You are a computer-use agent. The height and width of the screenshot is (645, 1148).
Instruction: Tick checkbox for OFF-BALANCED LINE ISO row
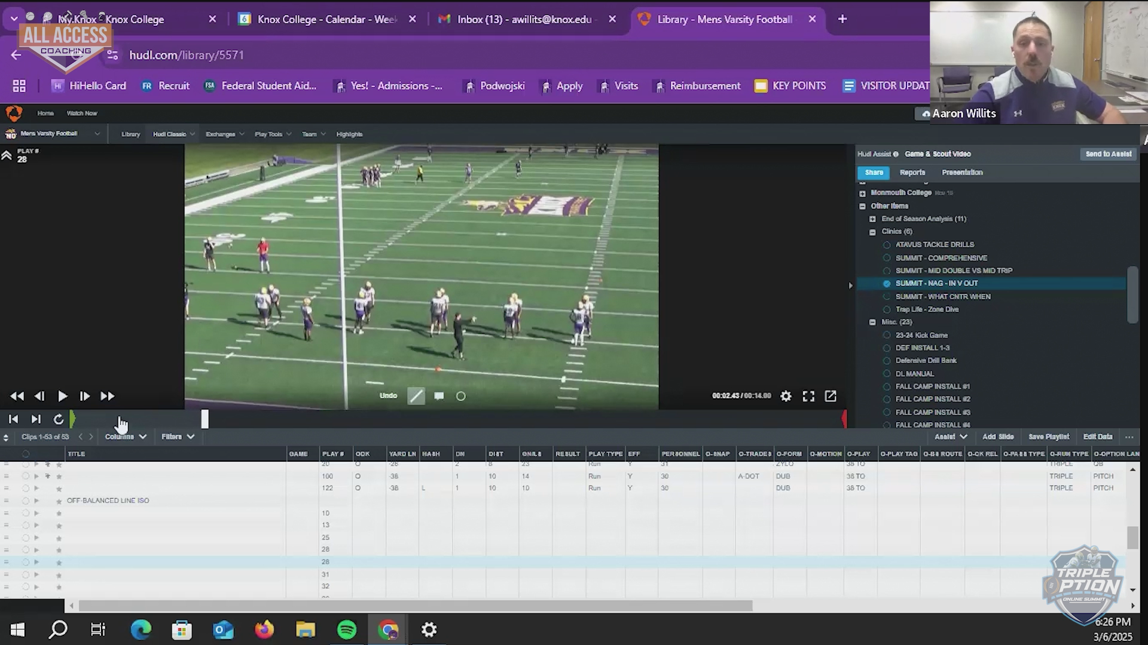(x=26, y=500)
